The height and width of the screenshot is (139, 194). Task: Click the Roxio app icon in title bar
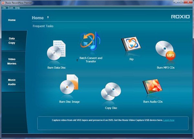[3, 3]
